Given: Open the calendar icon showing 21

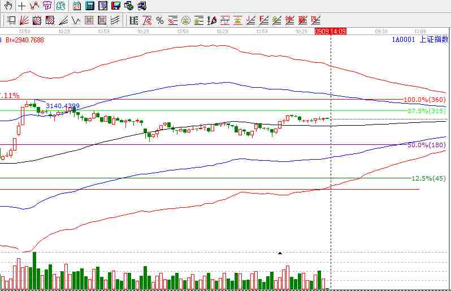Looking at the screenshot, I should [77, 6].
